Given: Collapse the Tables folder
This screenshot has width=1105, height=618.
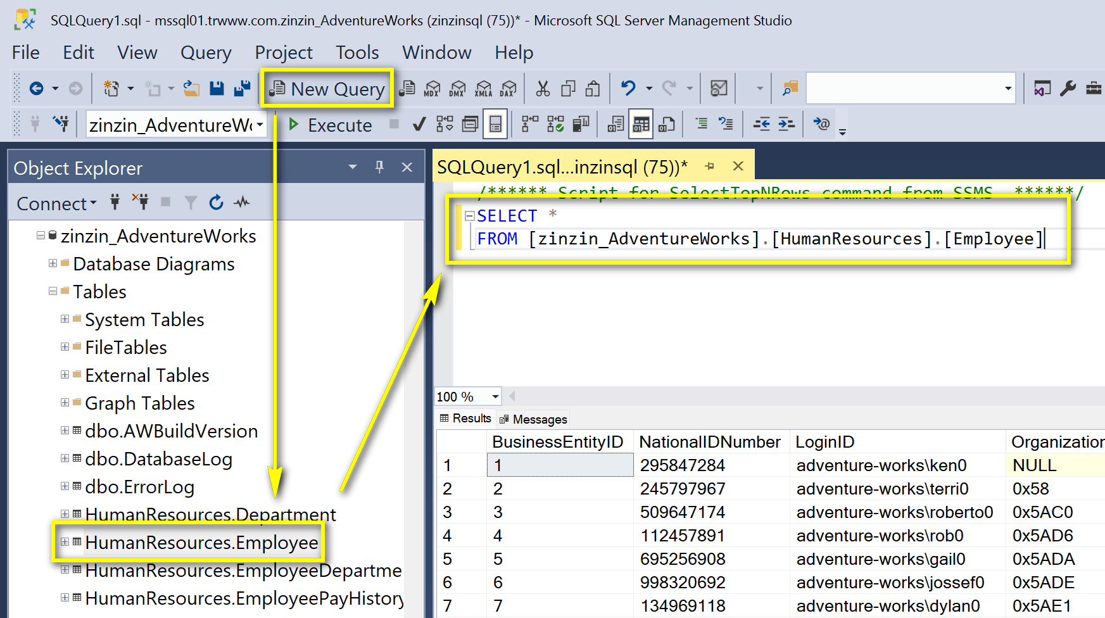Looking at the screenshot, I should click(53, 291).
